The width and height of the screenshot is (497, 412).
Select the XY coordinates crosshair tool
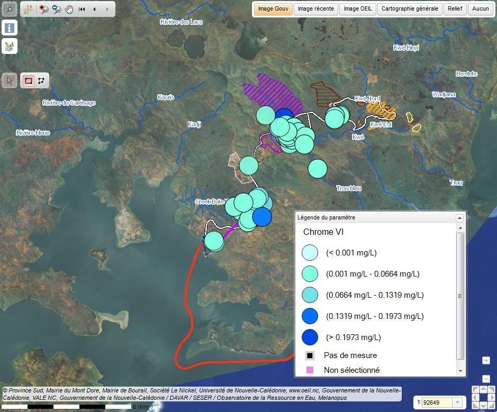click(28, 9)
